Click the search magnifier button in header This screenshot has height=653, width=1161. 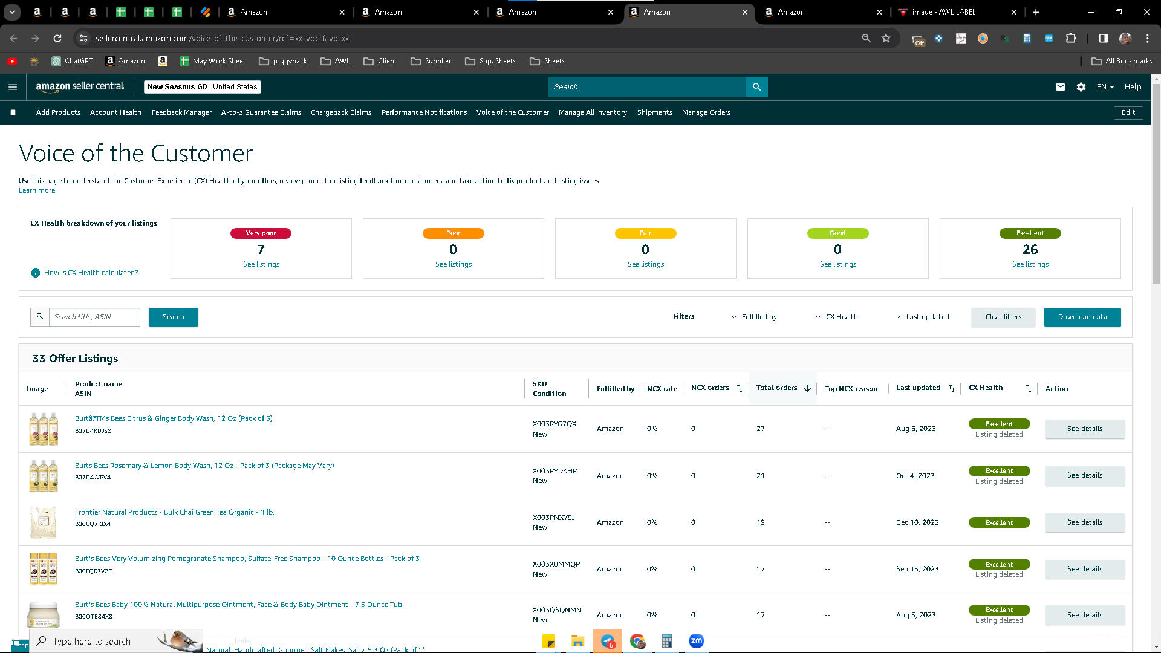[756, 87]
